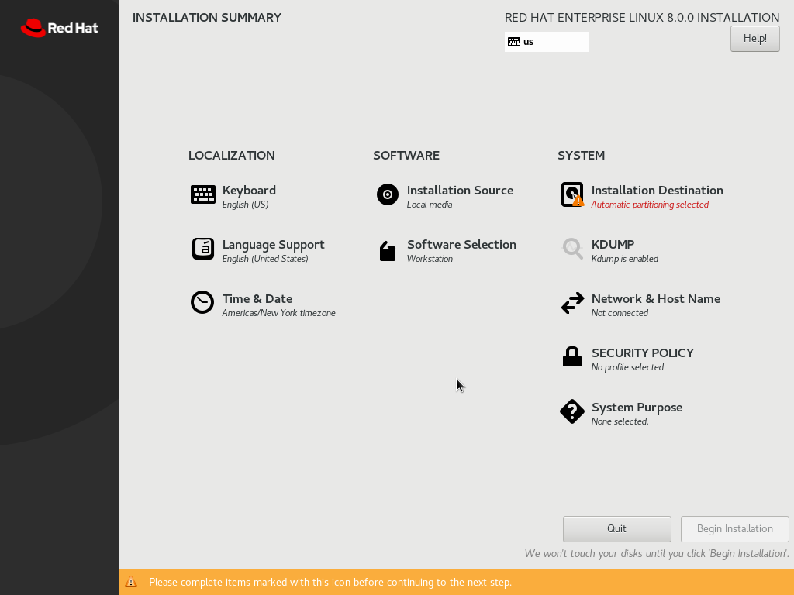Click the System Purpose question mark icon

tap(572, 411)
